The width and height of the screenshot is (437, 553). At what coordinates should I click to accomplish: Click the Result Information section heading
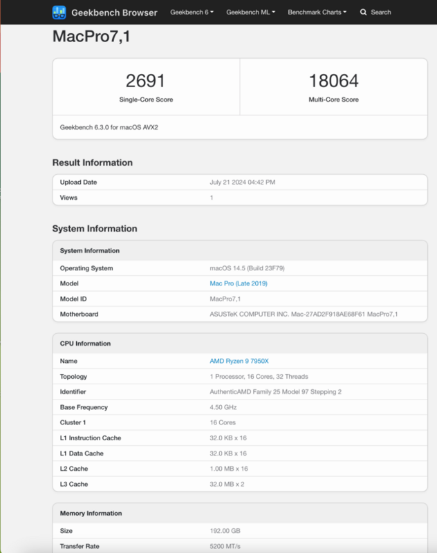[x=93, y=162]
